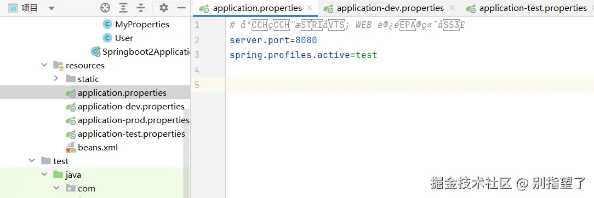Collapse the com package node
This screenshot has height=198, width=594.
click(56, 188)
